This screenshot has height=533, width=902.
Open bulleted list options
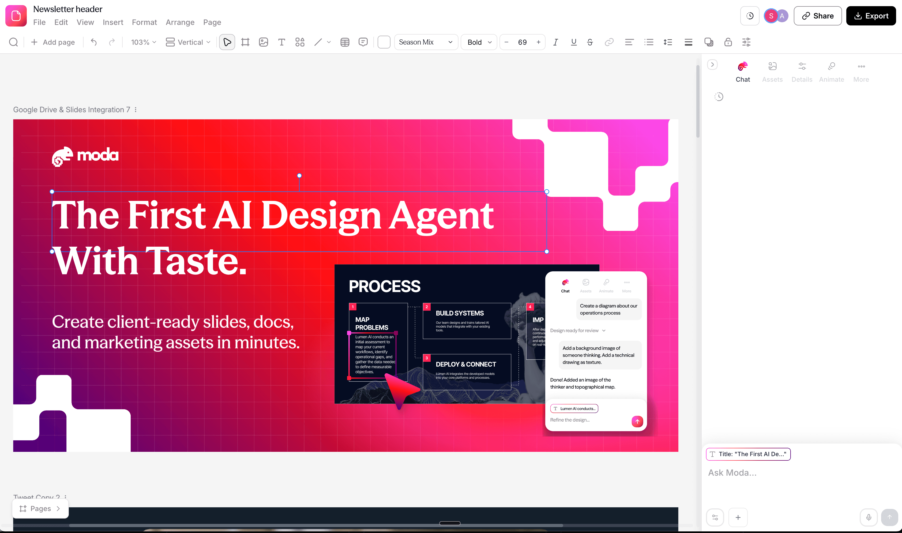[x=649, y=42]
